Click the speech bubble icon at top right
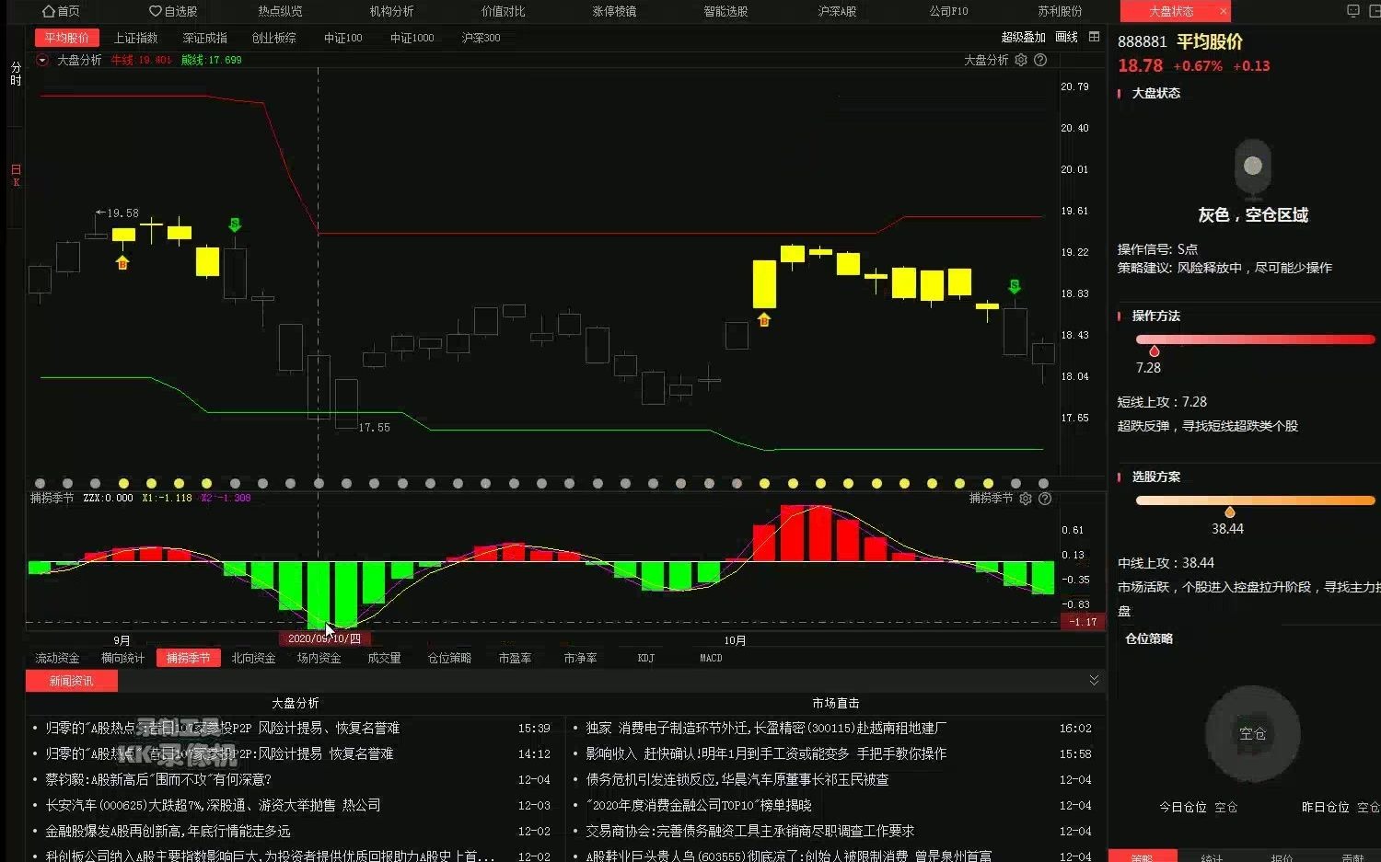Image resolution: width=1381 pixels, height=862 pixels. pyautogui.click(x=1352, y=11)
